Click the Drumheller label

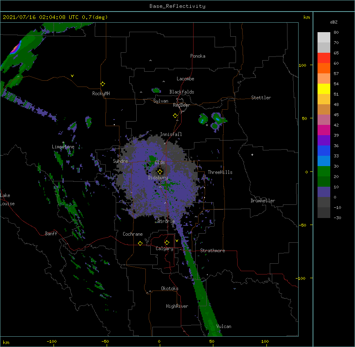pos(263,201)
